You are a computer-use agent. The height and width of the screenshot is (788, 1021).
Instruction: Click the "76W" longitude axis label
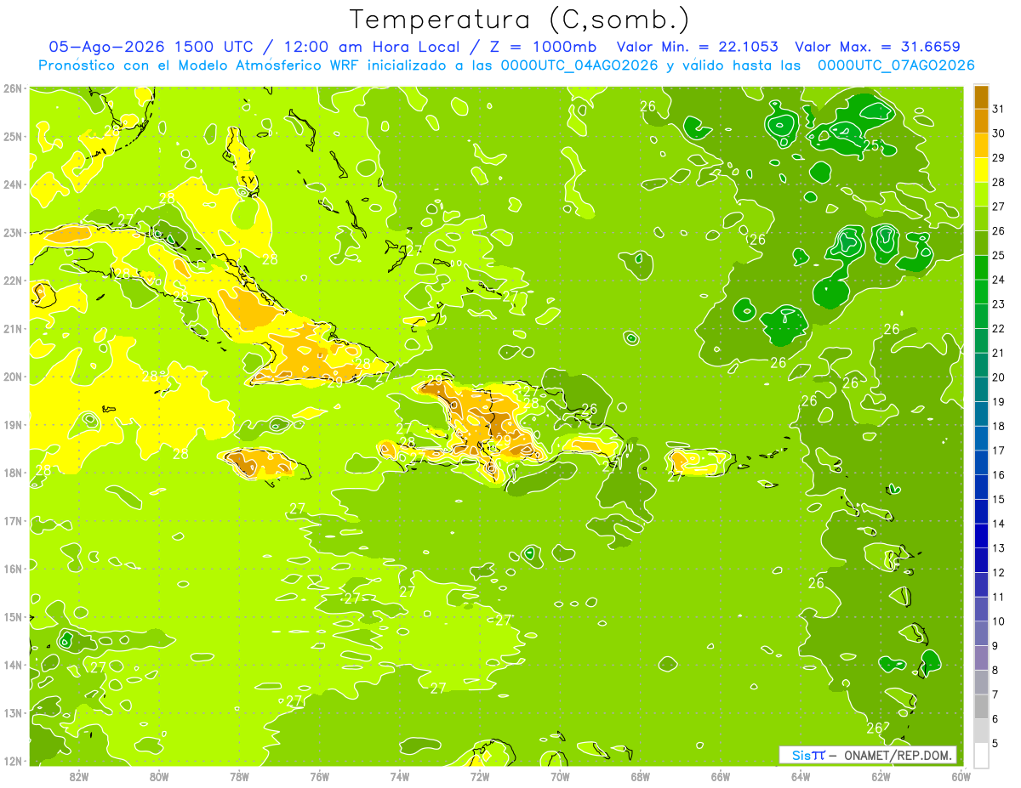(x=320, y=776)
